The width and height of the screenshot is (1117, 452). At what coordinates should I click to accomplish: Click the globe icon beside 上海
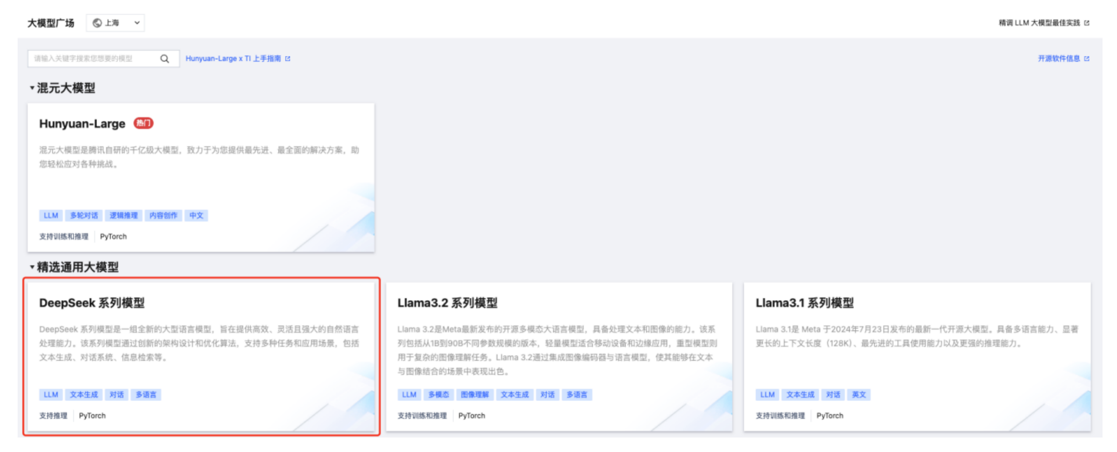(98, 23)
